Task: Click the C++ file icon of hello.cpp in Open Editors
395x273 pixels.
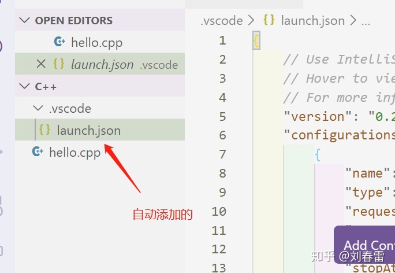Action: tap(59, 42)
